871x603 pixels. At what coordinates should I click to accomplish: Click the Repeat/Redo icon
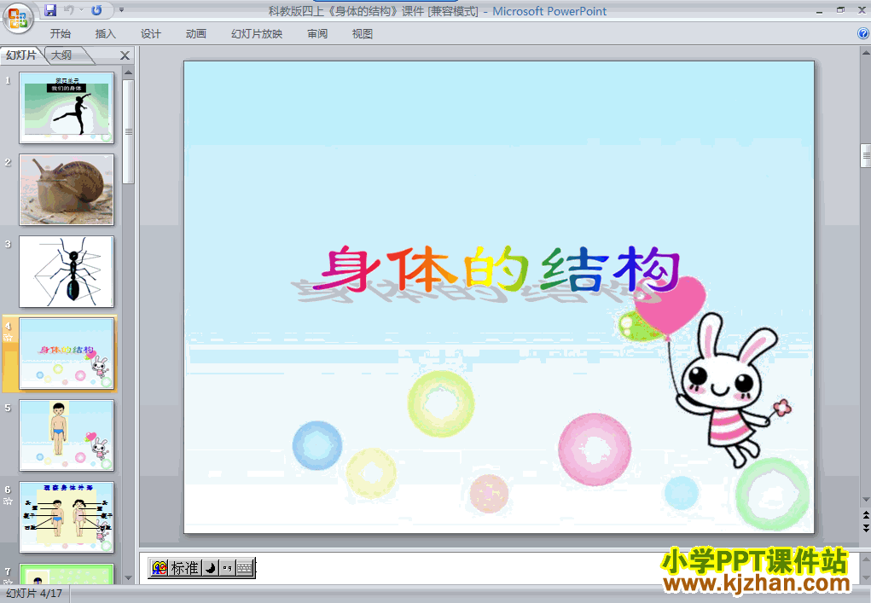tap(96, 10)
